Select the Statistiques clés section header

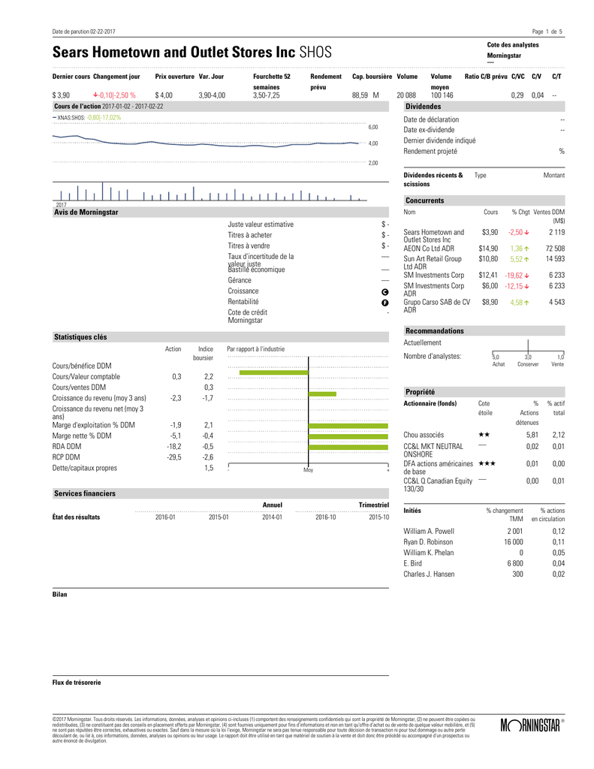tap(221, 337)
